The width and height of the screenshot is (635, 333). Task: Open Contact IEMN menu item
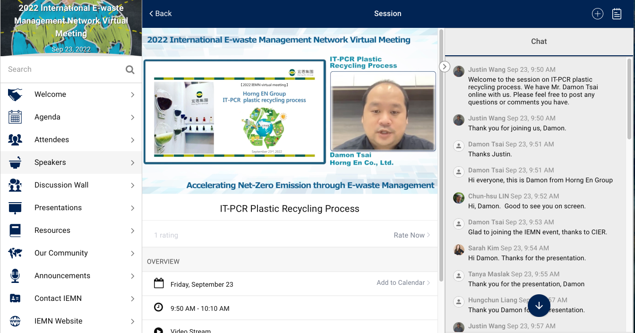[71, 299]
